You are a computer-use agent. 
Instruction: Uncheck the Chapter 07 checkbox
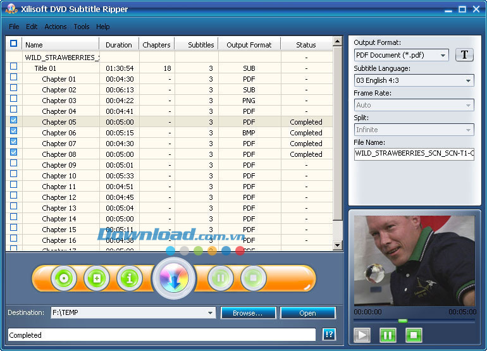(x=14, y=142)
